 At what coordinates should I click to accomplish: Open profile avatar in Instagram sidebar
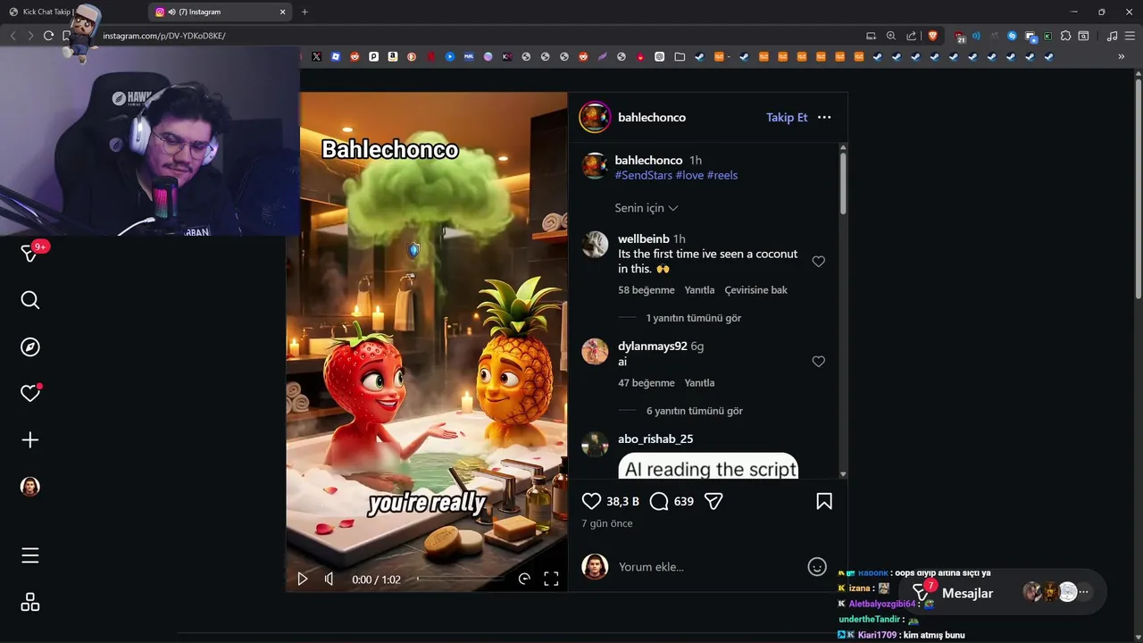pyautogui.click(x=30, y=487)
